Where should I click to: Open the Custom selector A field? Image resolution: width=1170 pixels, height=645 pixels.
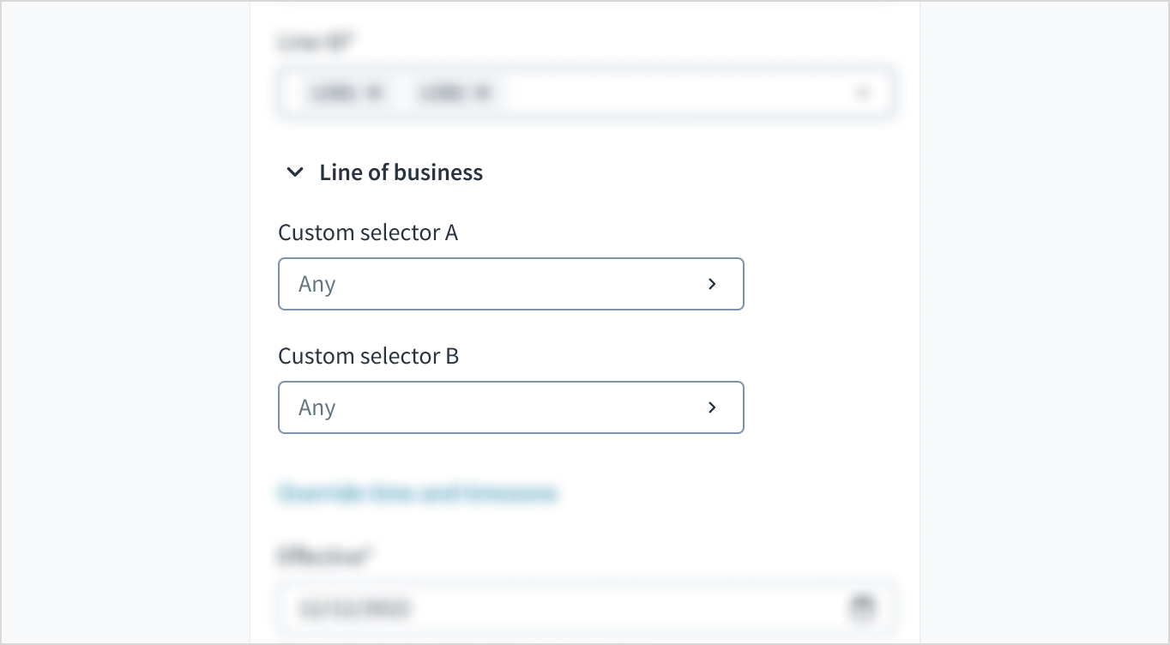point(510,284)
